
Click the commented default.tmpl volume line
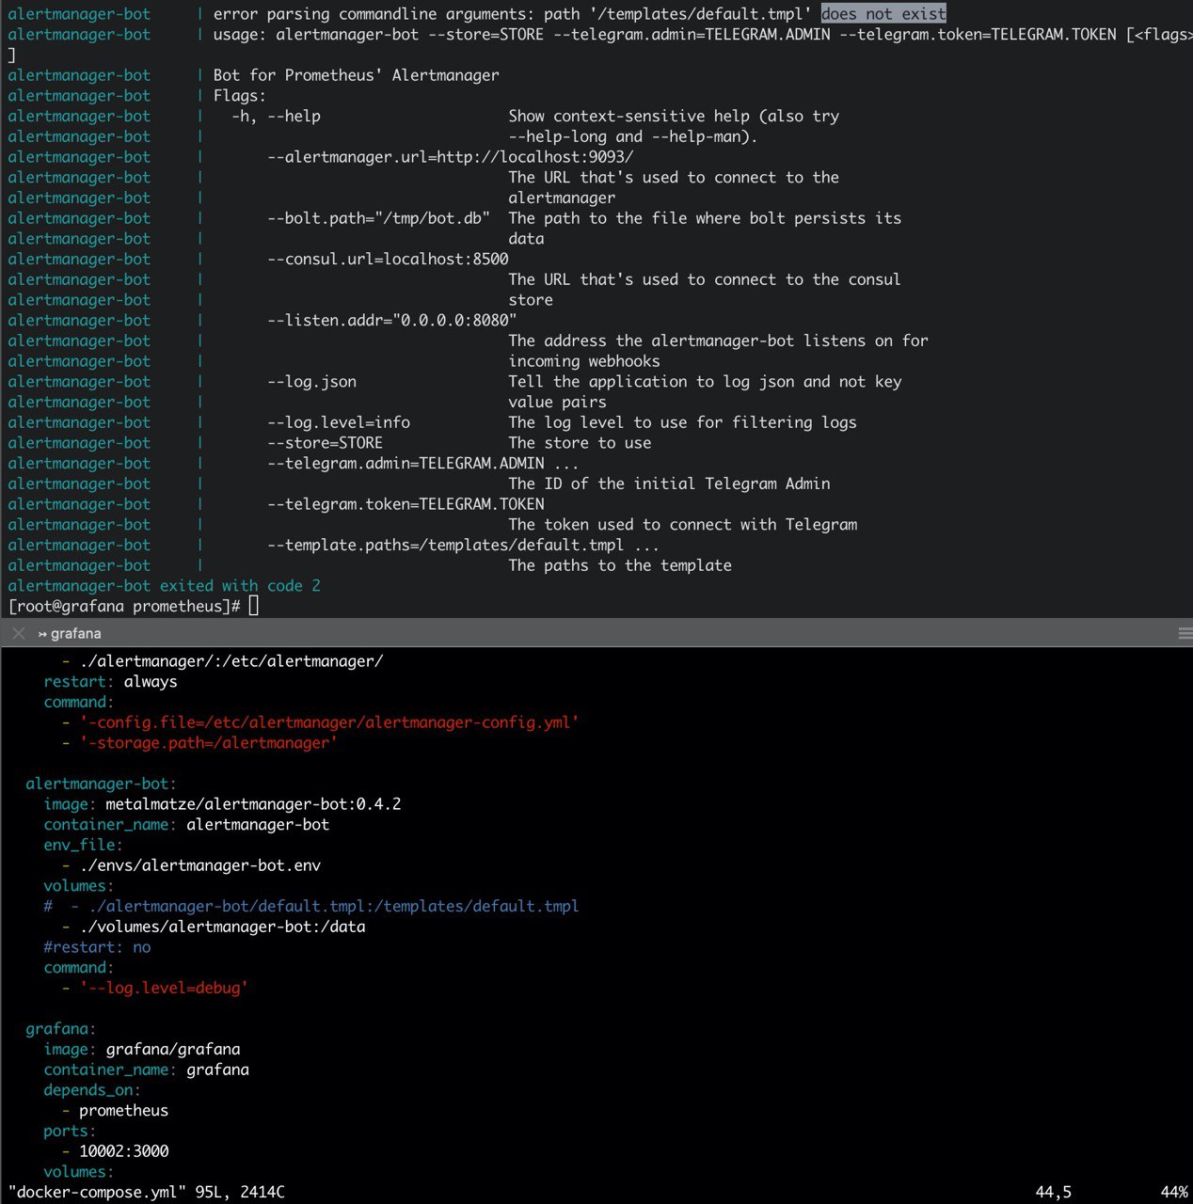(311, 906)
